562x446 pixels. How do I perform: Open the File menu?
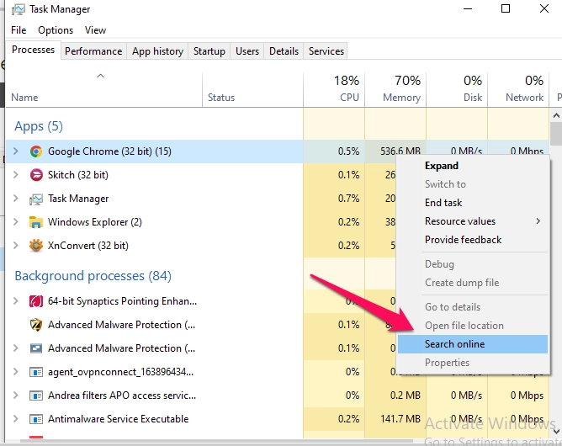pos(19,30)
